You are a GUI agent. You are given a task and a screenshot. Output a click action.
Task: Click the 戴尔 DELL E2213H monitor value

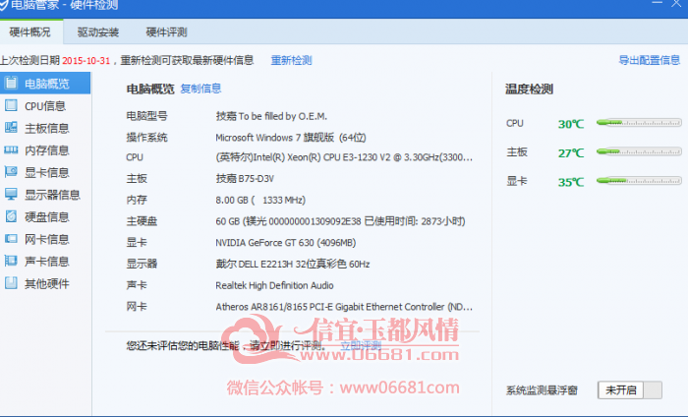(293, 265)
